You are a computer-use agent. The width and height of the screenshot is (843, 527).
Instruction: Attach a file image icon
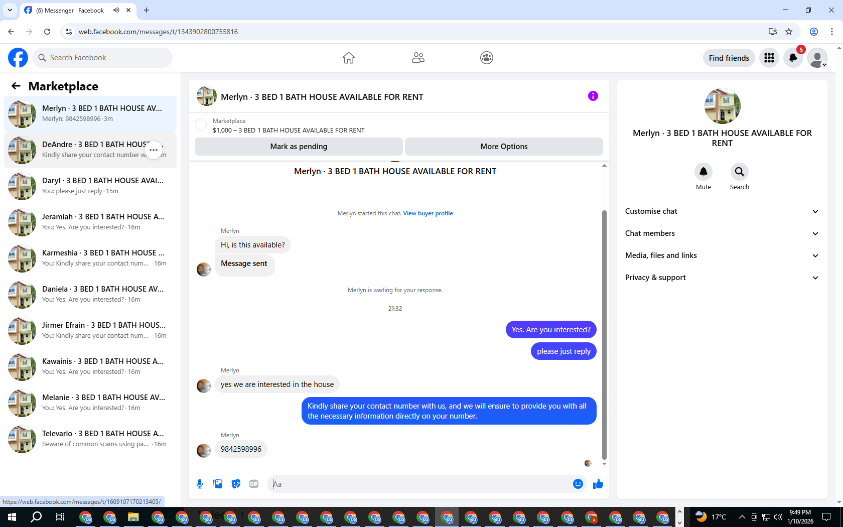[218, 484]
